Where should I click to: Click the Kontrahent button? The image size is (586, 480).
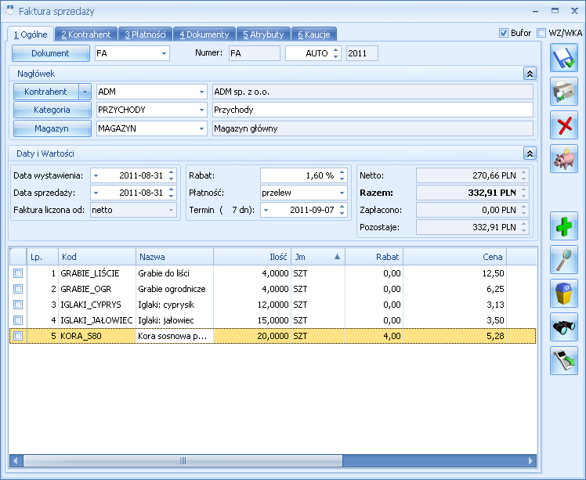point(45,92)
